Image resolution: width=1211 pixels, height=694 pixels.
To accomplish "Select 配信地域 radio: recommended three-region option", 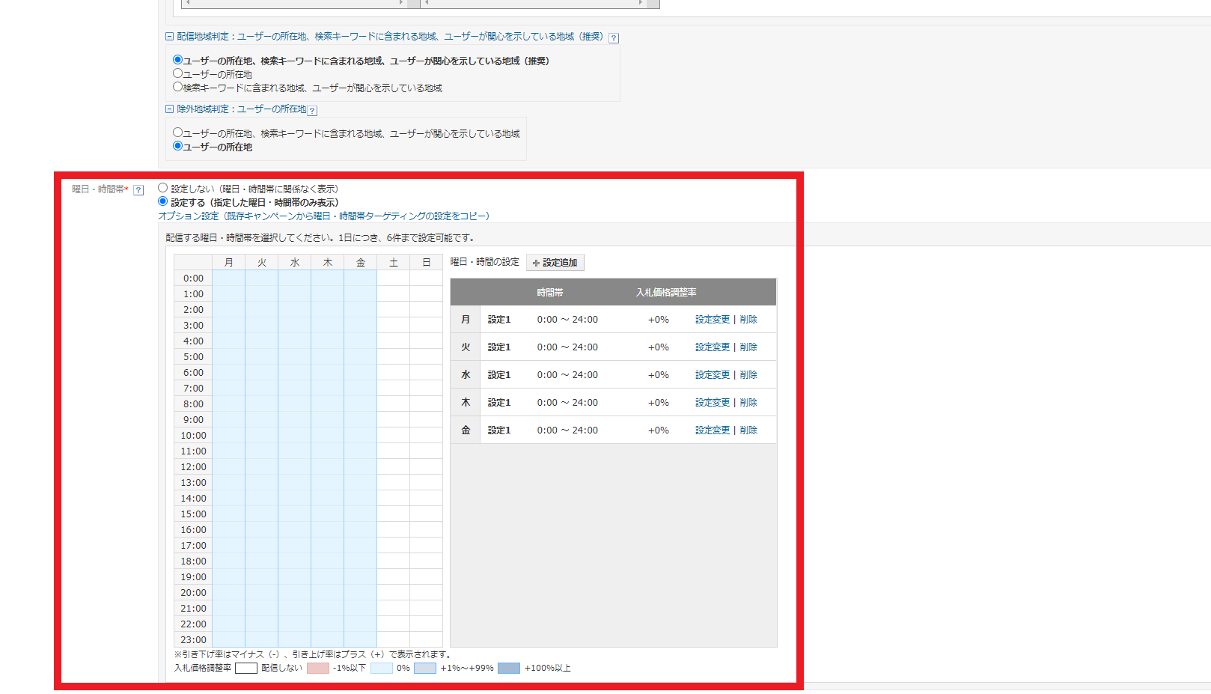I will click(x=177, y=60).
